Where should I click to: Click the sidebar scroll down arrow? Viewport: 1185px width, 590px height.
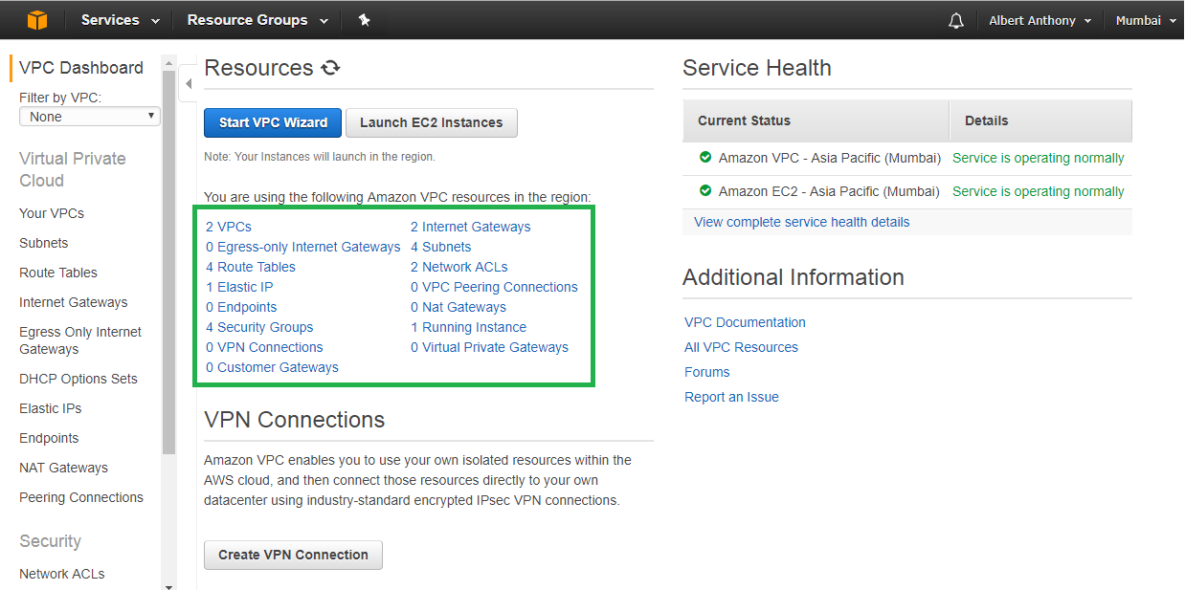[x=169, y=586]
